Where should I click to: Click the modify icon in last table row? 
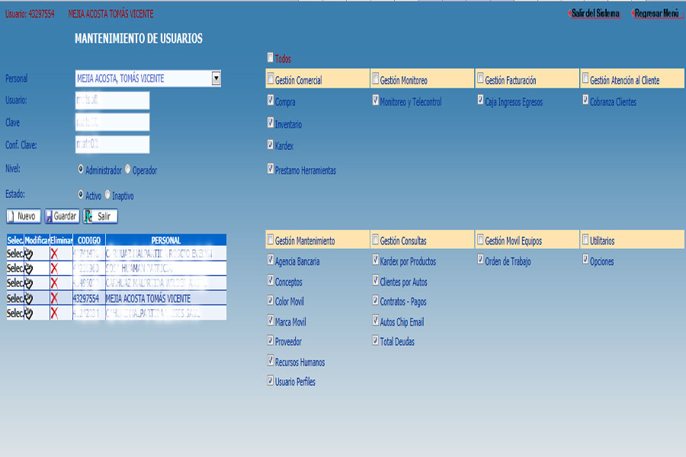29,313
